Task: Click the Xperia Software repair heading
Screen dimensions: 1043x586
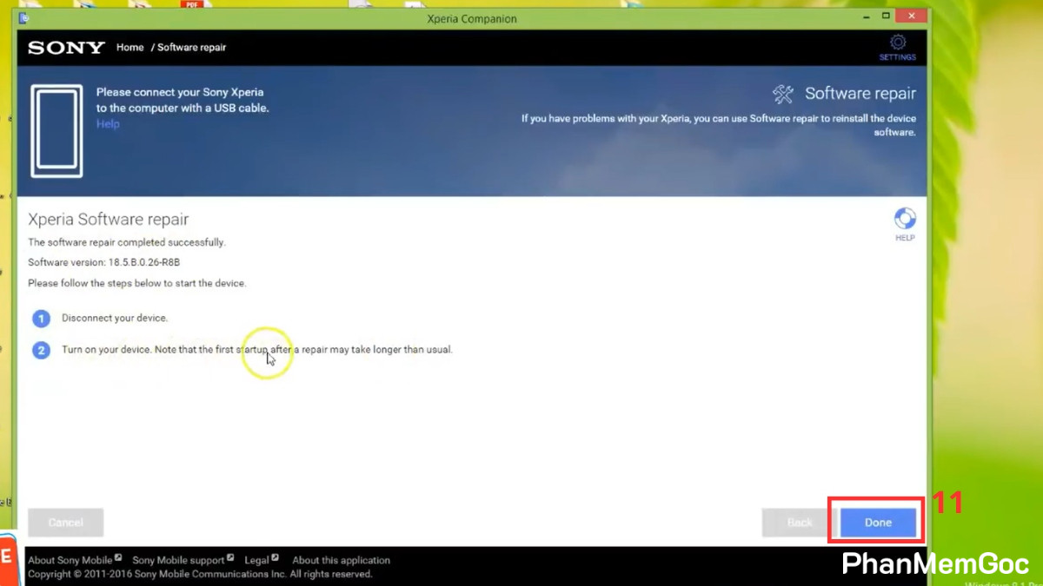Action: 109,220
